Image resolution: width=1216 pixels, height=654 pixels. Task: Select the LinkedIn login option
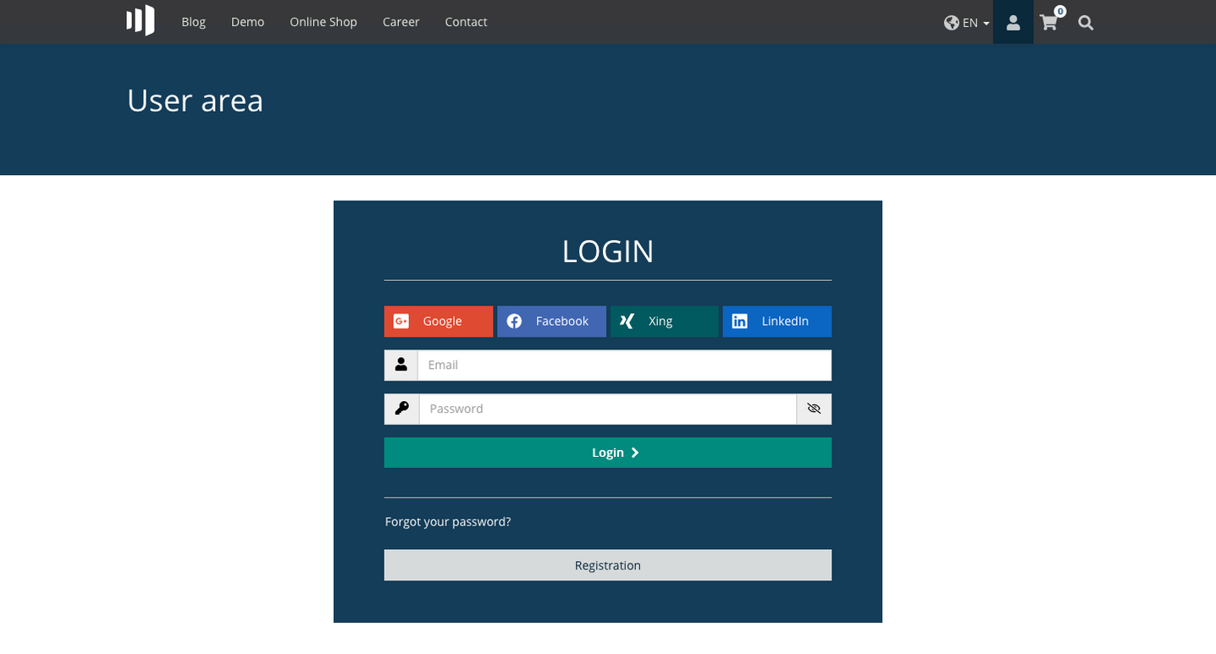pos(777,322)
